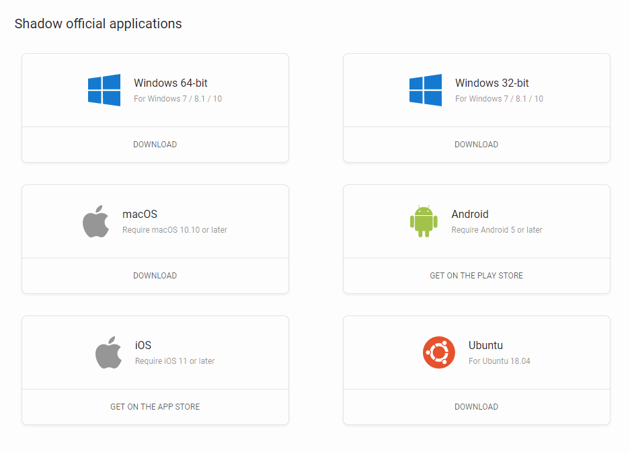Click the iOS title label
The height and width of the screenshot is (452, 630).
[143, 346]
